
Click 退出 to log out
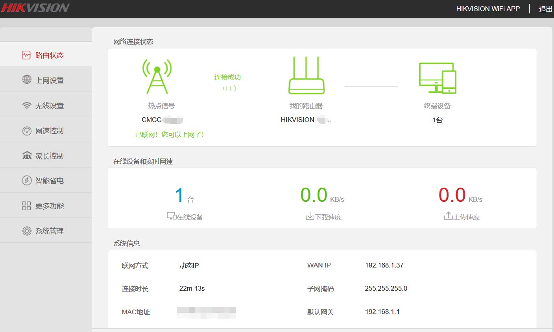pyautogui.click(x=546, y=9)
